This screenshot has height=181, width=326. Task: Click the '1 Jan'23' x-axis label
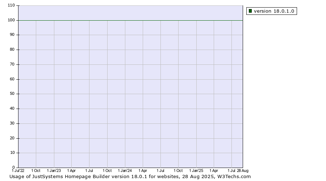54,171
